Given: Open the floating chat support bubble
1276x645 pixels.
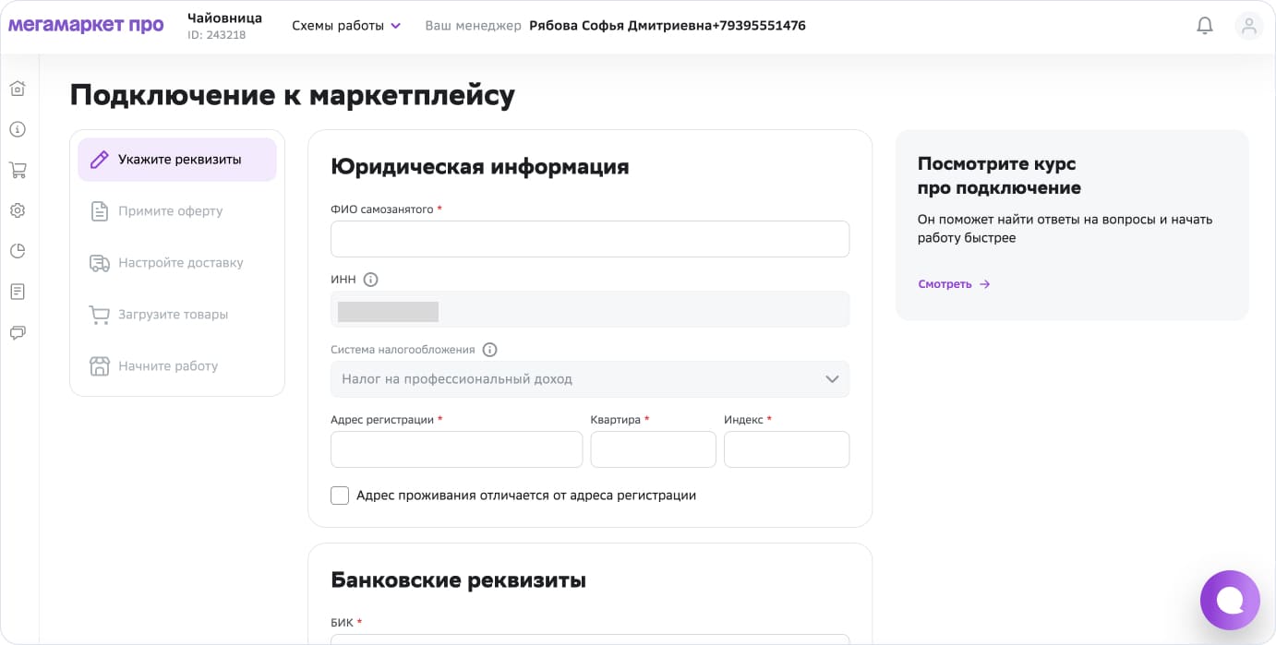Looking at the screenshot, I should (1230, 600).
